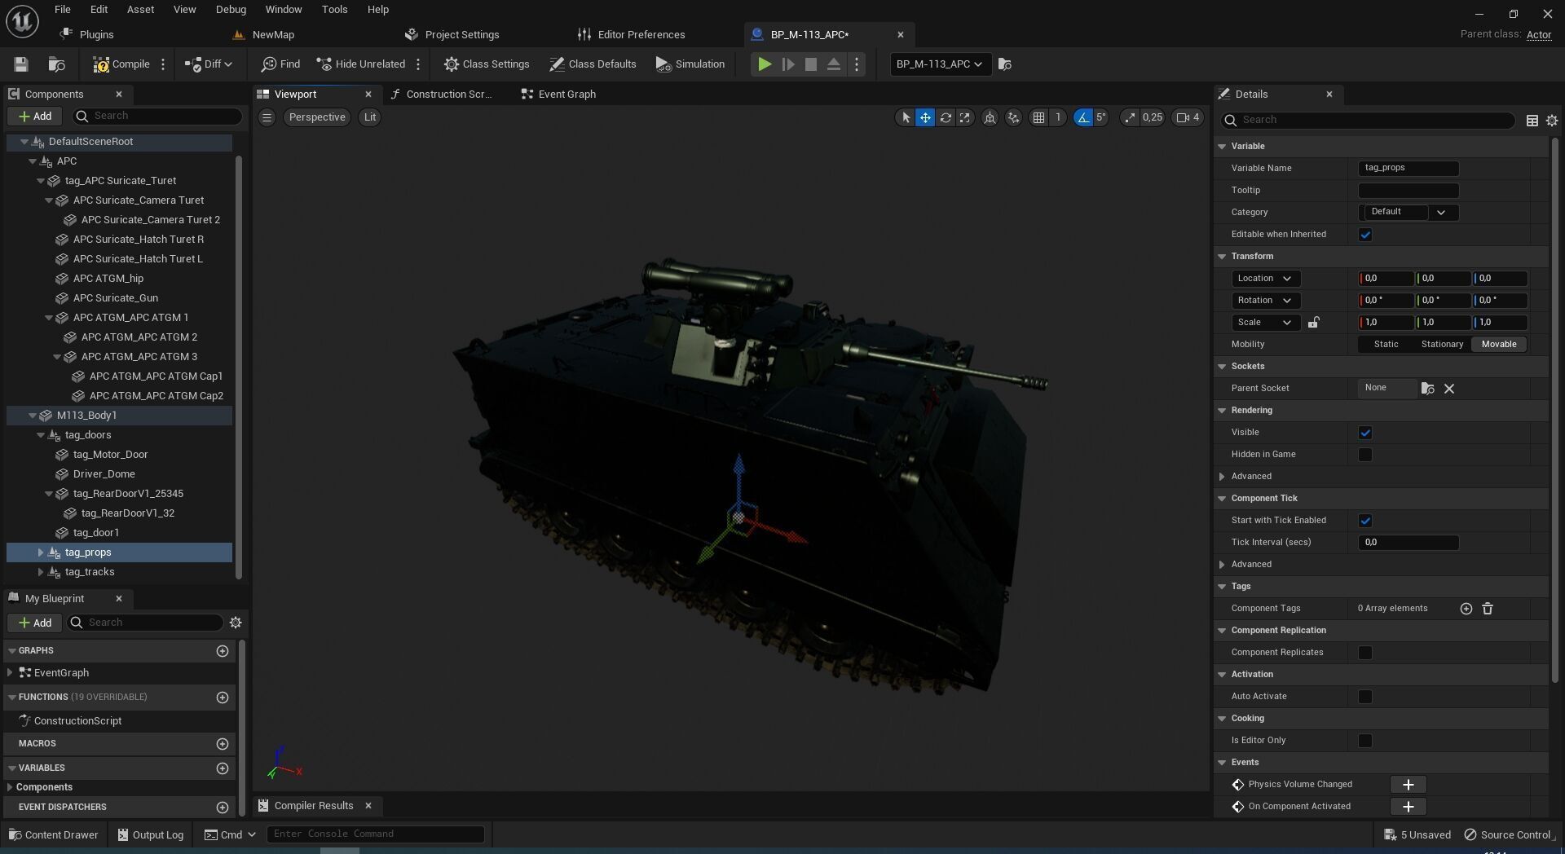
Task: Open the viewport options hamburger menu
Action: pyautogui.click(x=267, y=117)
